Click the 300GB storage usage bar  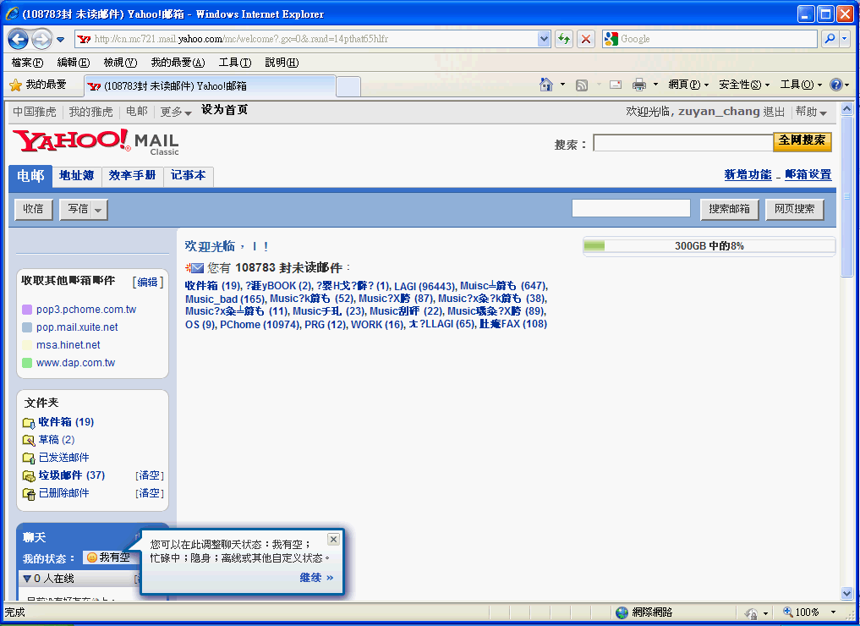(x=709, y=246)
